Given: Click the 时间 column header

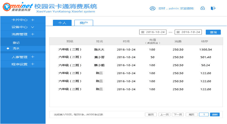Looking at the screenshot, I should (126, 41).
